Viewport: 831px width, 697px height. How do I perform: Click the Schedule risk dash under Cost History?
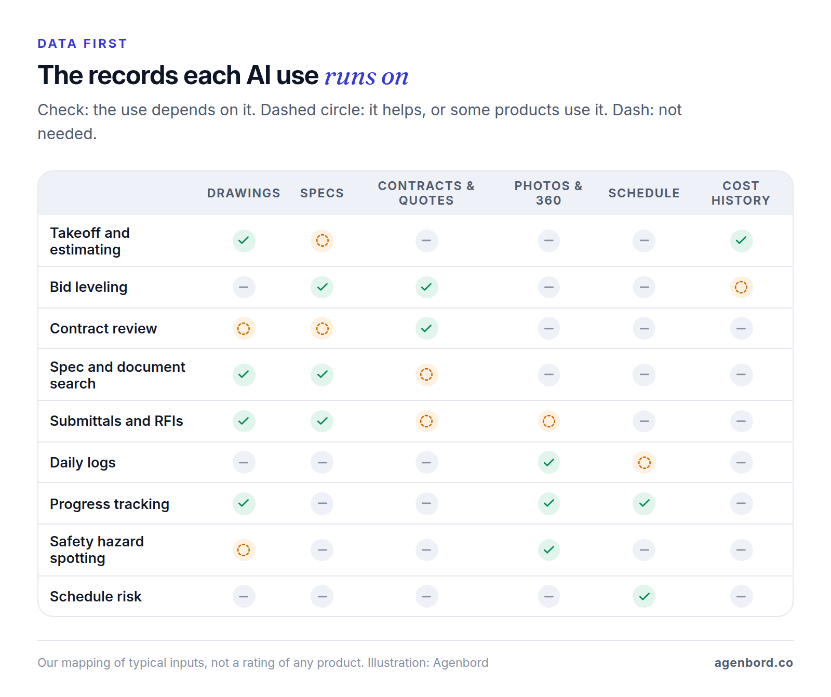pyautogui.click(x=741, y=596)
